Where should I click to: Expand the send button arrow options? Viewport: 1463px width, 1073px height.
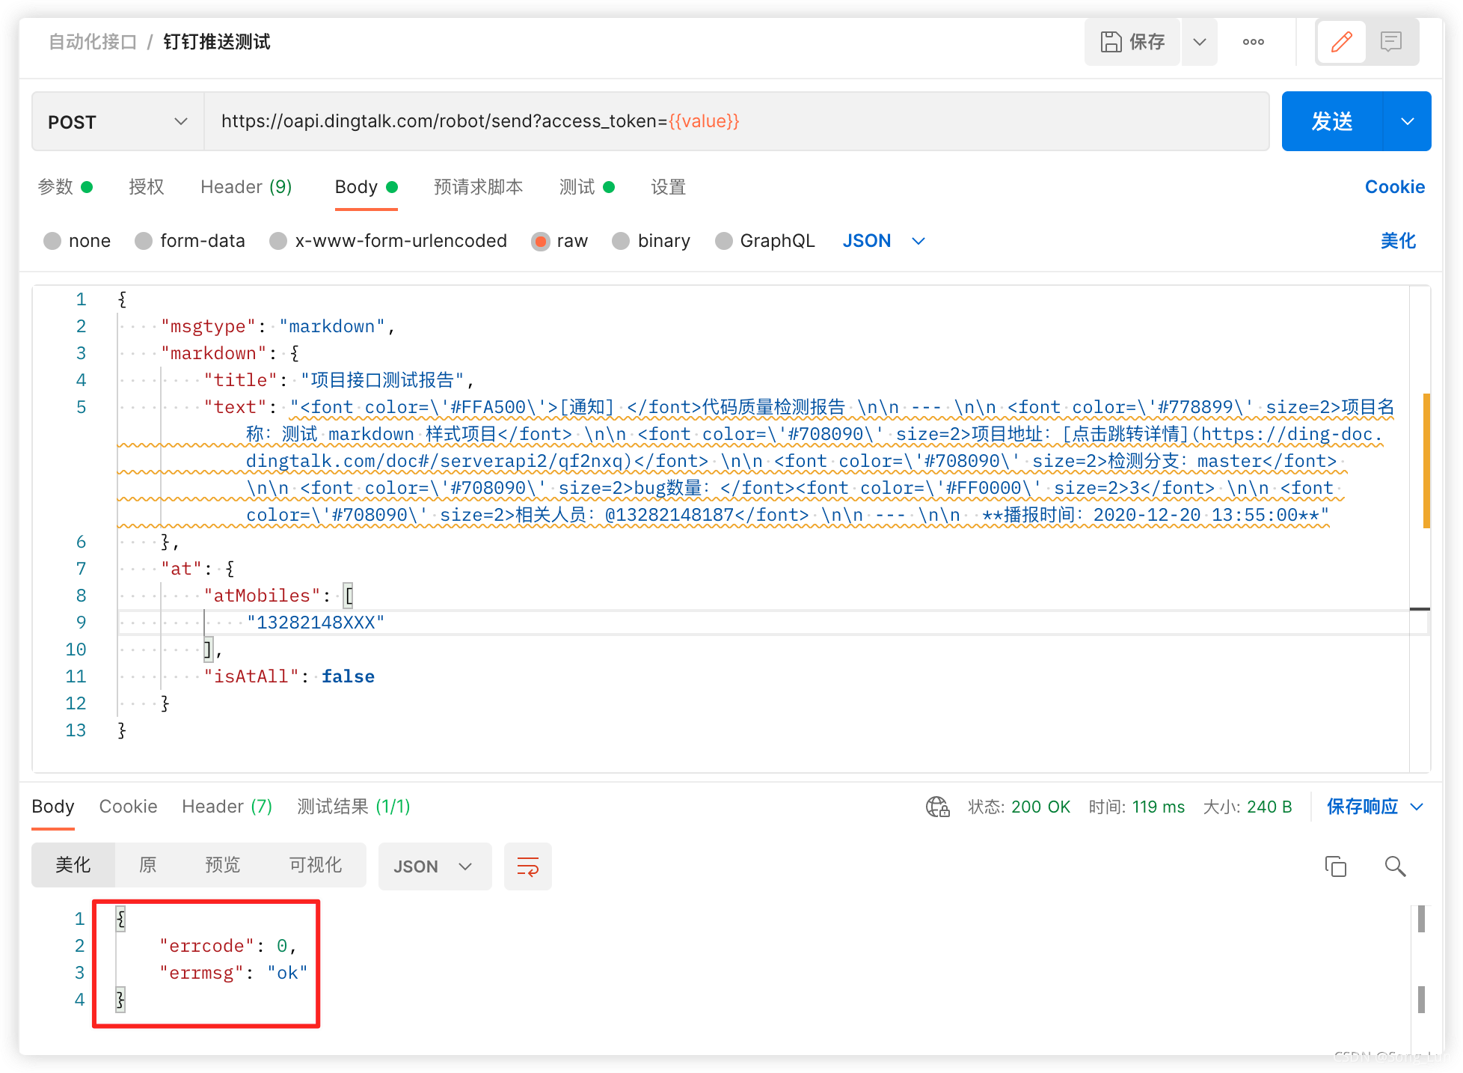pyautogui.click(x=1408, y=122)
